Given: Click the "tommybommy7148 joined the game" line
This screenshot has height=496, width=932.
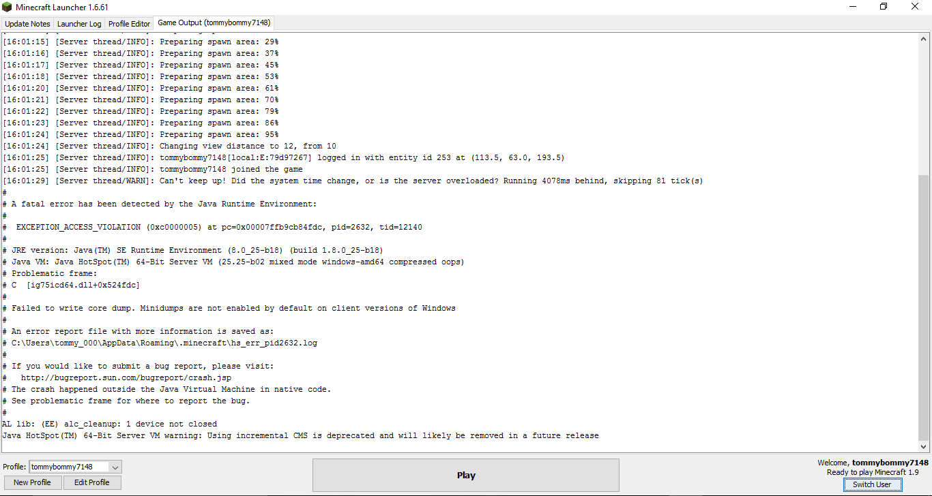Looking at the screenshot, I should [153, 169].
